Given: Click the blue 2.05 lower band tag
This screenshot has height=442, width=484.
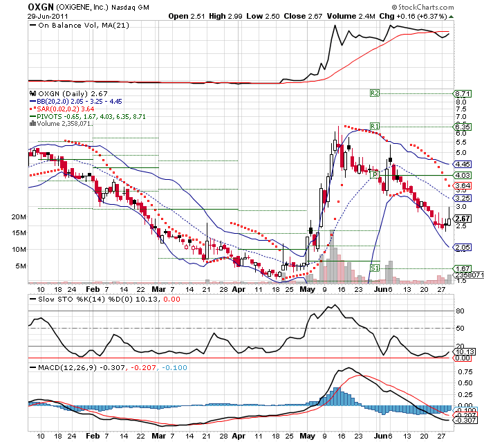Looking at the screenshot, I should pos(463,247).
